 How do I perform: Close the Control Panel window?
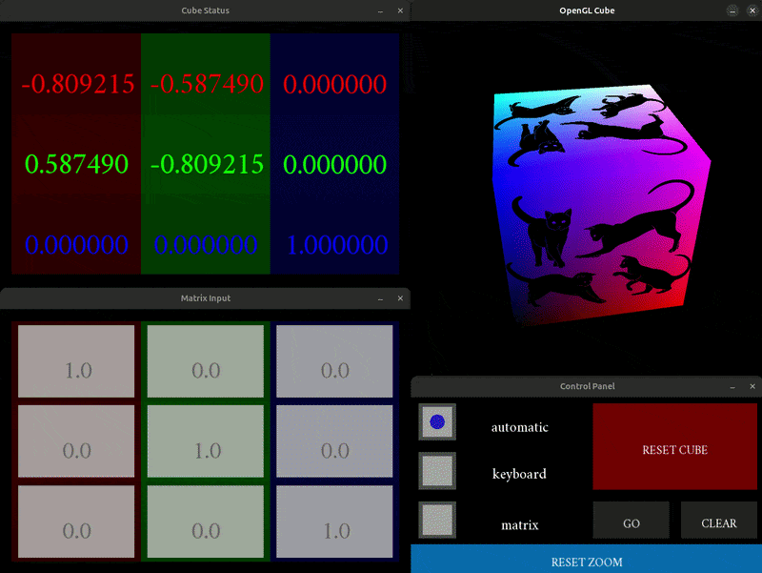[x=752, y=386]
